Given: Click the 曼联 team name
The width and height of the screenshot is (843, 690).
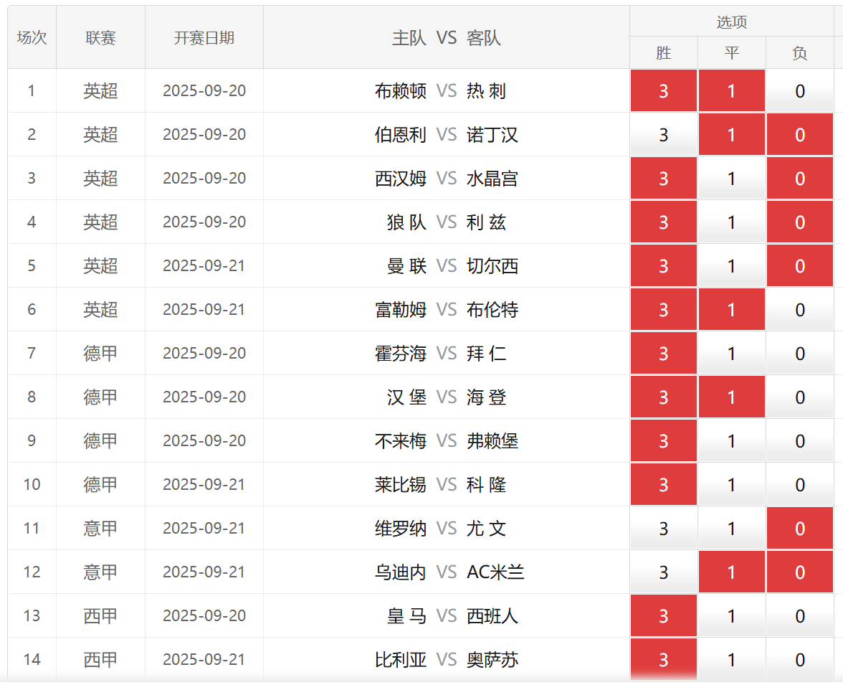Looking at the screenshot, I should click(406, 266).
